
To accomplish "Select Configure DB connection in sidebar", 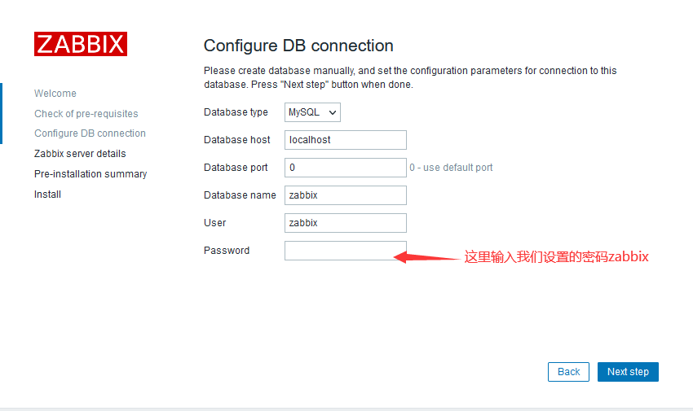I will coord(90,133).
